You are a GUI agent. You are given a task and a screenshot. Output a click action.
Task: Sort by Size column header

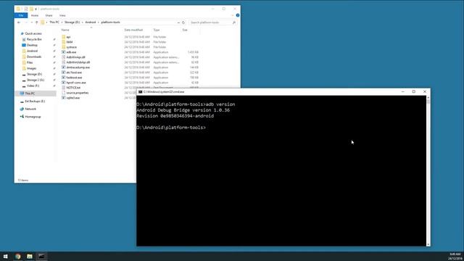click(185, 30)
